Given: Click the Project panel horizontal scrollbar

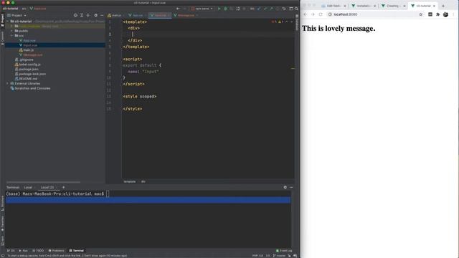Looking at the screenshot, I should (43, 182).
